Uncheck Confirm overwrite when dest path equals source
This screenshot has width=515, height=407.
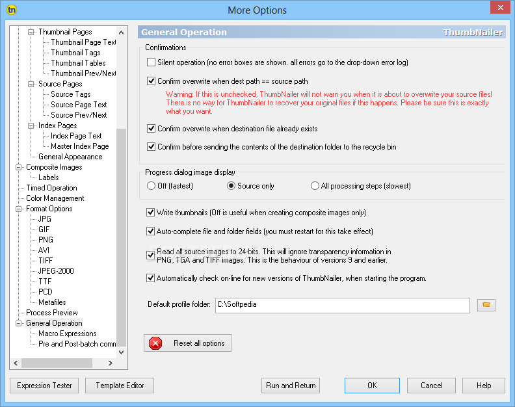[151, 81]
